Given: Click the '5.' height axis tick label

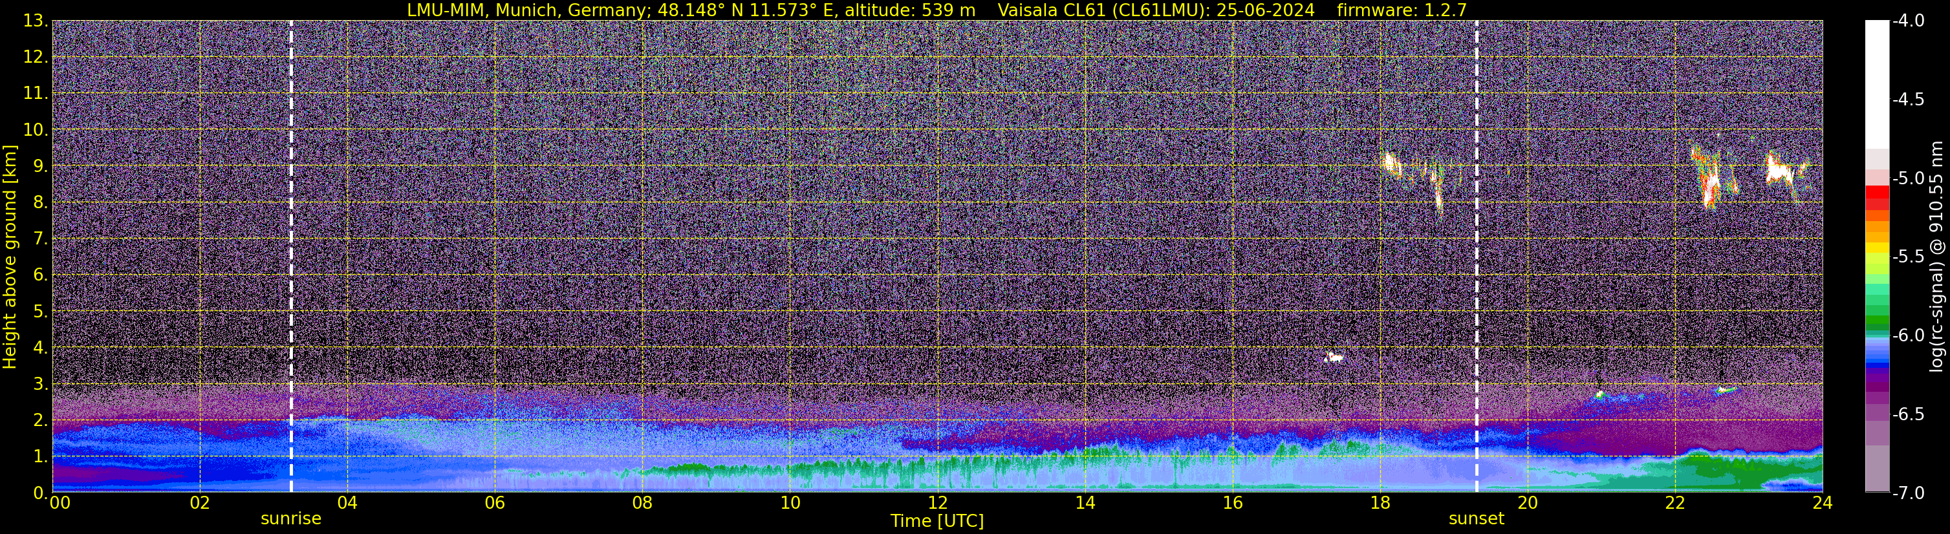Looking at the screenshot, I should pyautogui.click(x=40, y=312).
